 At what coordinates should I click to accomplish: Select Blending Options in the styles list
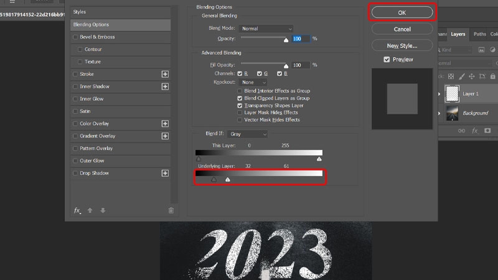pyautogui.click(x=120, y=25)
